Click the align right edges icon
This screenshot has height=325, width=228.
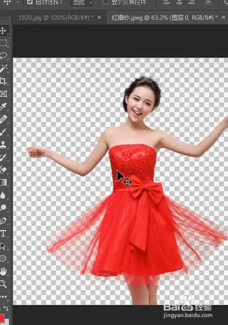pos(191,2)
